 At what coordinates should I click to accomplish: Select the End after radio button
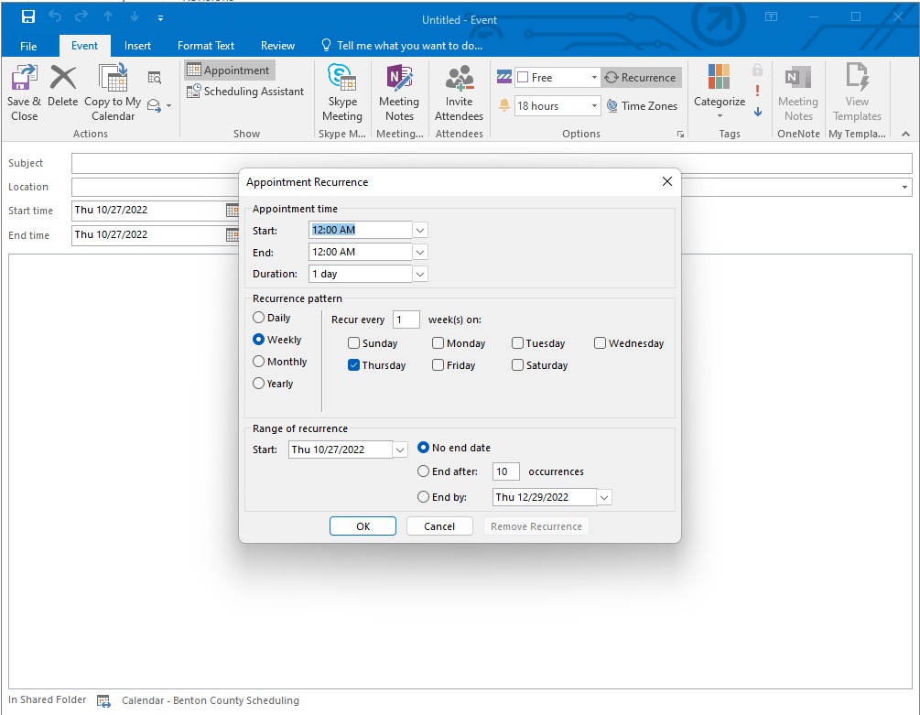(x=423, y=471)
